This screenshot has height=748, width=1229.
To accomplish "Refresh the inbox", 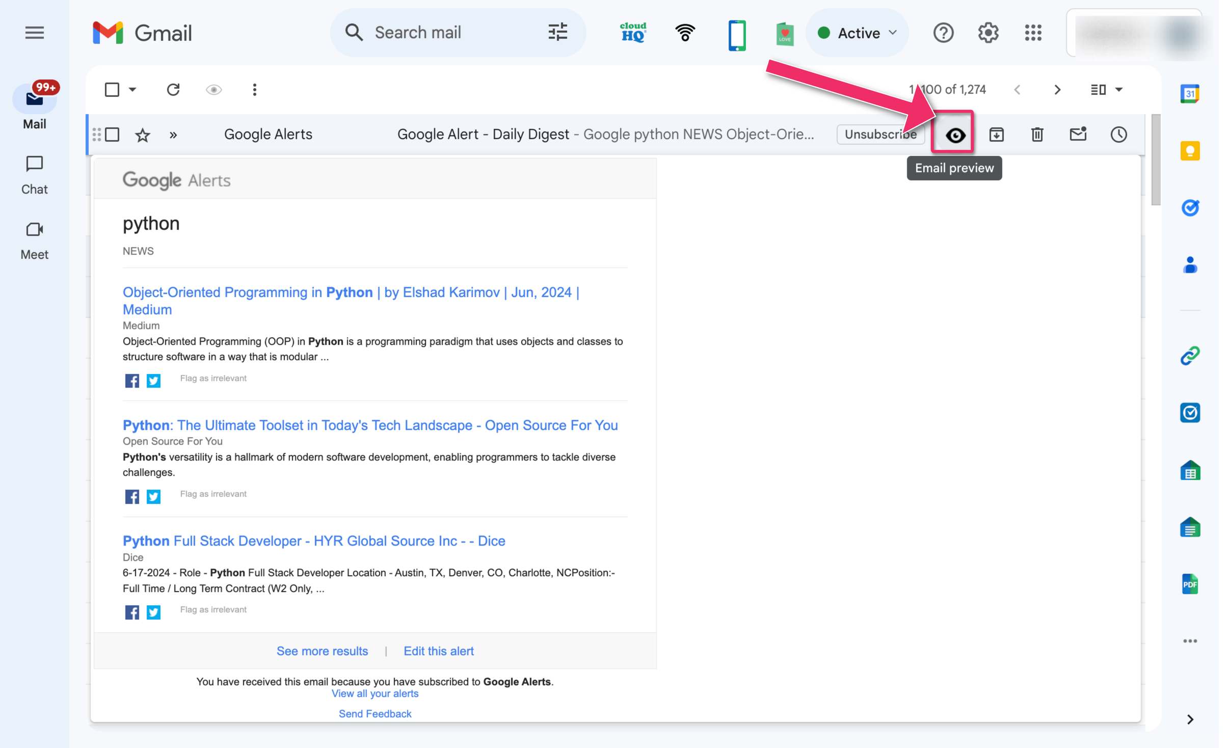I will pyautogui.click(x=173, y=90).
